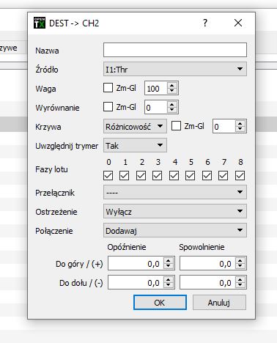This screenshot has width=277, height=343.
Task: Uncheck Fazy lotu checkbox 2
Action: (141, 176)
